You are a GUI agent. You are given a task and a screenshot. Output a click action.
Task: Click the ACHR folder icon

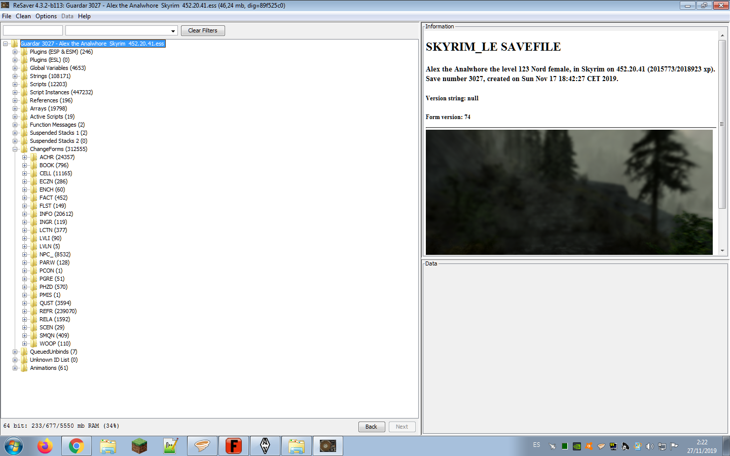[x=34, y=157]
